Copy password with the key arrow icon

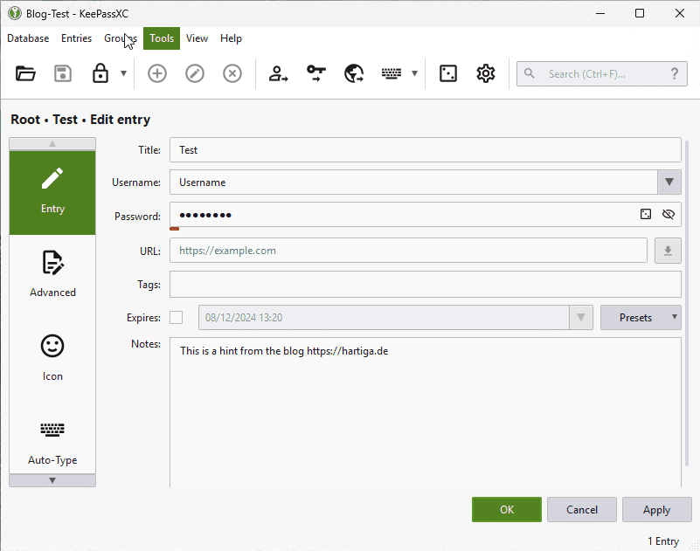coord(316,73)
